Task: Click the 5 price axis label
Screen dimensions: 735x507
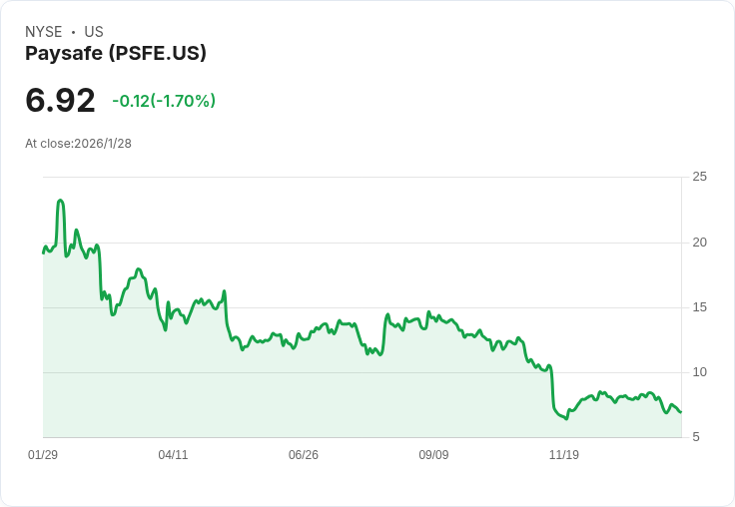Action: point(696,437)
